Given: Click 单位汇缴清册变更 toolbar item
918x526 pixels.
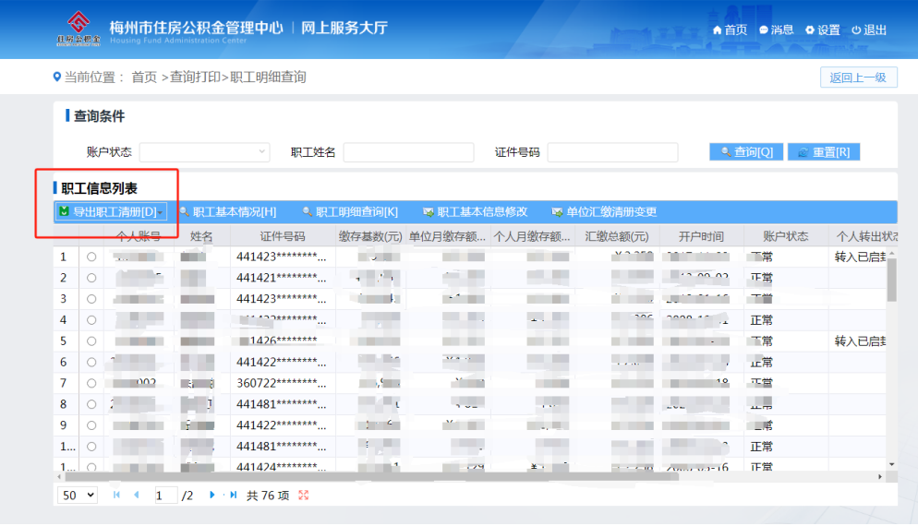Looking at the screenshot, I should pyautogui.click(x=604, y=212).
